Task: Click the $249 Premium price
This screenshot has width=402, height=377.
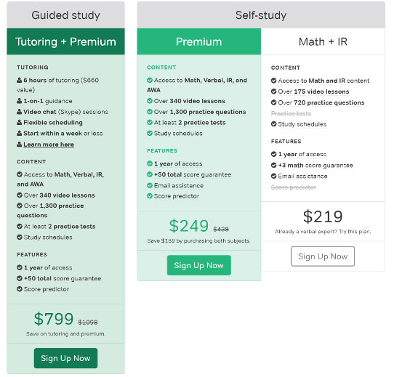Action: 189,226
